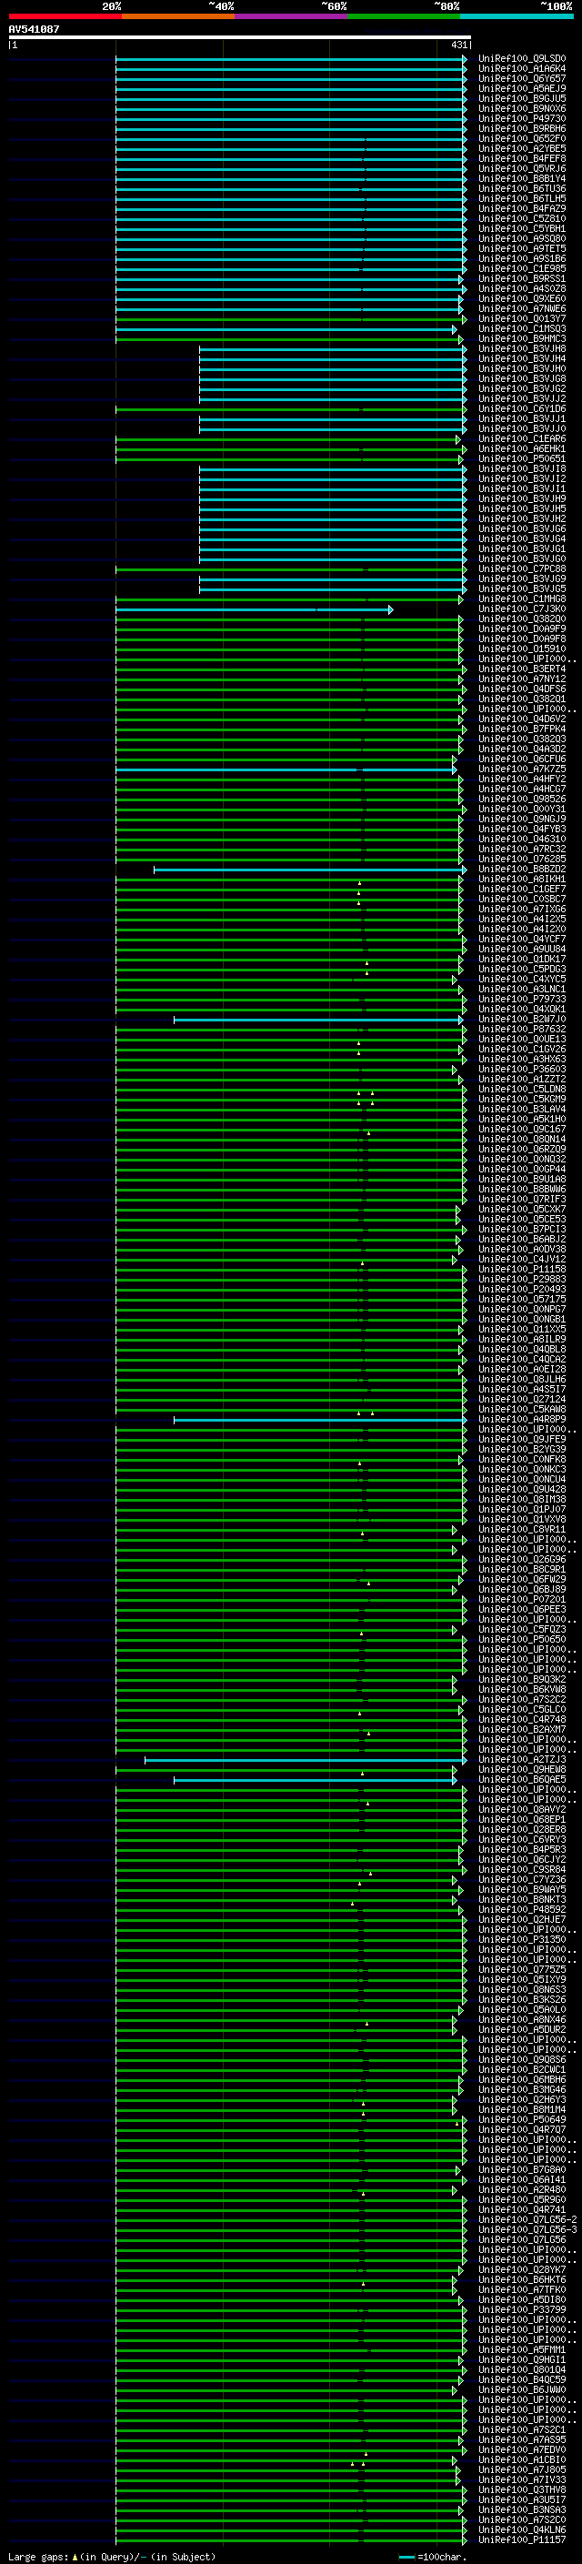Select label UniRef100_P29883

[521, 1280]
